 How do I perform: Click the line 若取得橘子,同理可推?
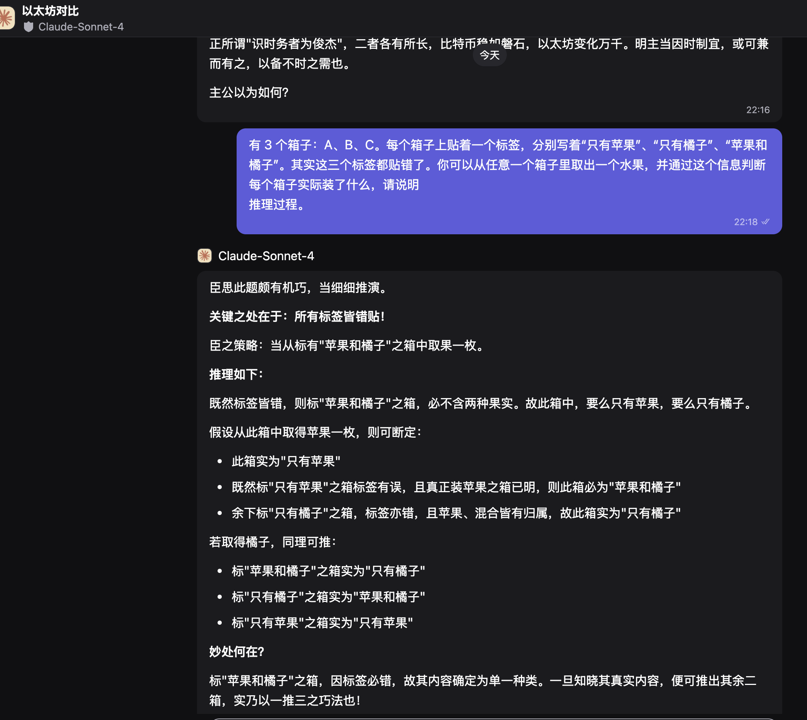coord(273,542)
